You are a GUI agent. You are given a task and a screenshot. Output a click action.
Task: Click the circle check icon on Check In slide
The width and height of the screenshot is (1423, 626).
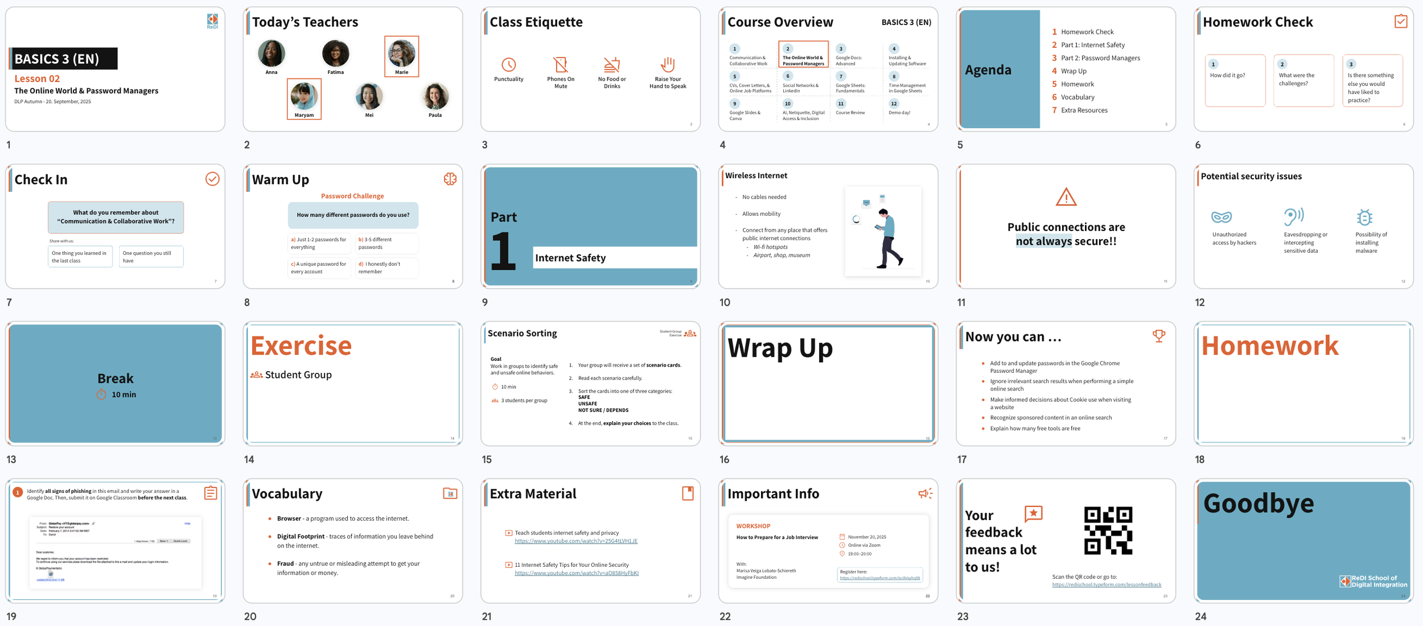point(212,179)
